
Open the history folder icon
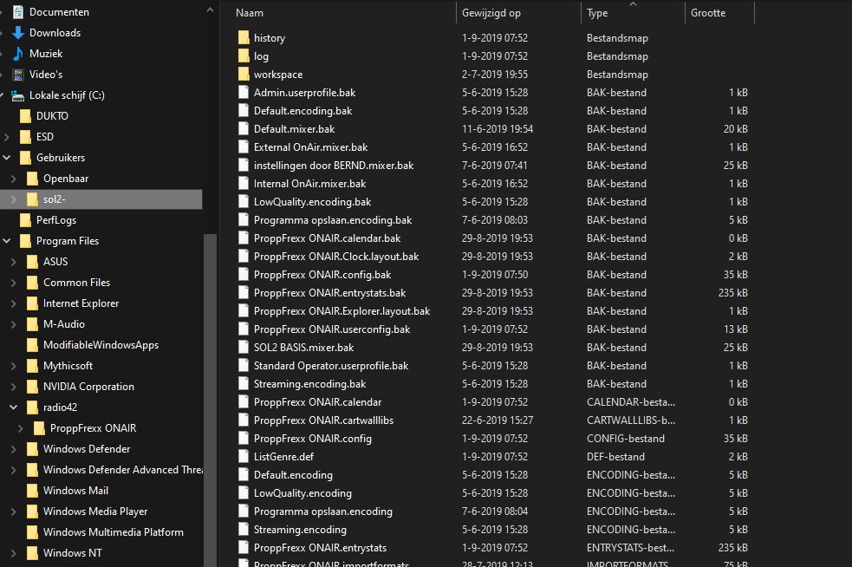coord(243,38)
